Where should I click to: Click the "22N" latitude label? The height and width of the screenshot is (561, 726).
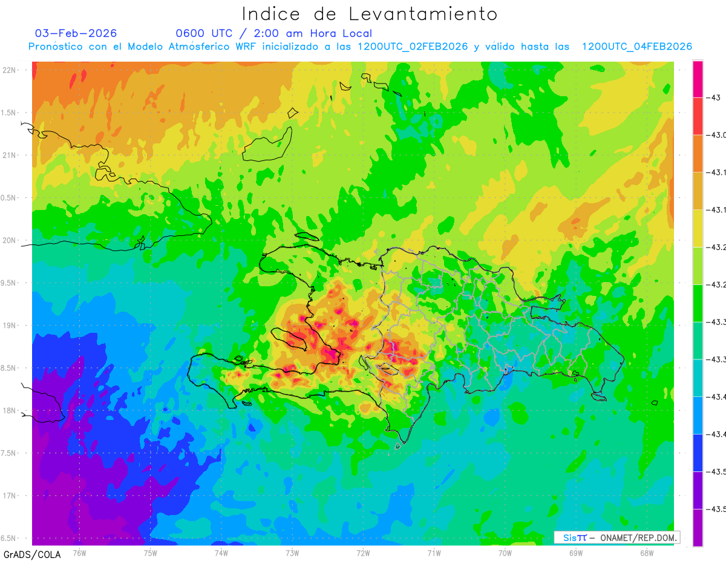point(9,70)
